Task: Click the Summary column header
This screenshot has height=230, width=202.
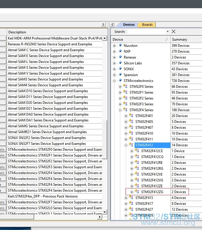Action: tap(186, 40)
